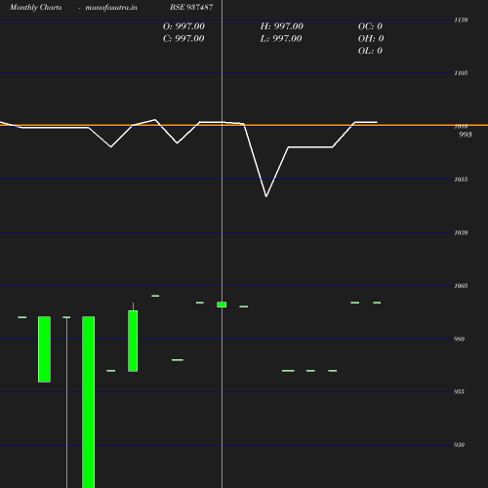This screenshot has height=488, width=488.
Task: Click the 1005 price axis label
Action: 461,286
